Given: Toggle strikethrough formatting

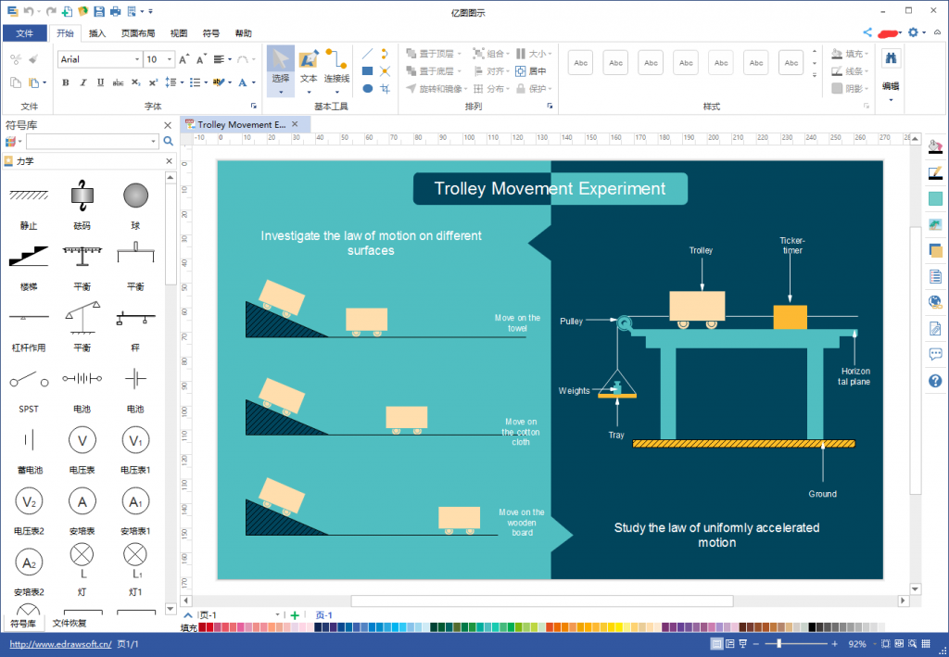Looking at the screenshot, I should click(x=118, y=82).
